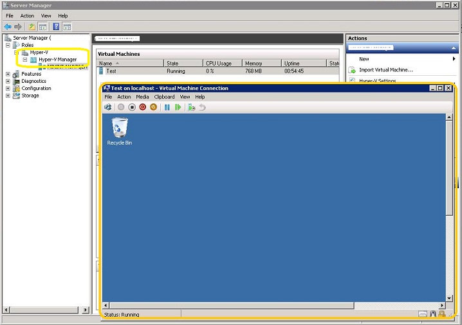Click the Ctrl+Alt+Delete icon in VM toolbar
This screenshot has height=325, width=462.
click(108, 107)
